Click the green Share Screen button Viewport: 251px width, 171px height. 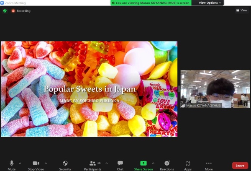click(x=143, y=165)
